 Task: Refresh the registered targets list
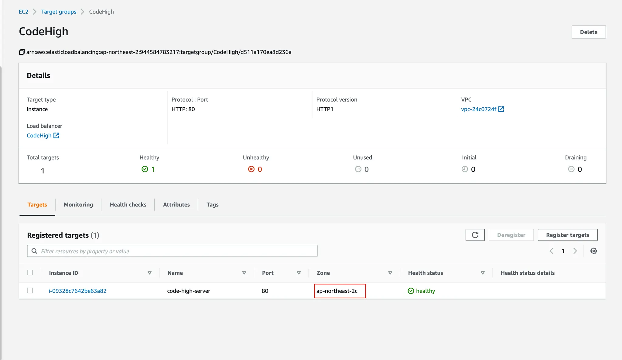coord(475,235)
